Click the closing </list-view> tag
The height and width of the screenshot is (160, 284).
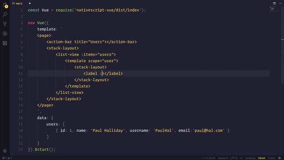tap(70, 92)
